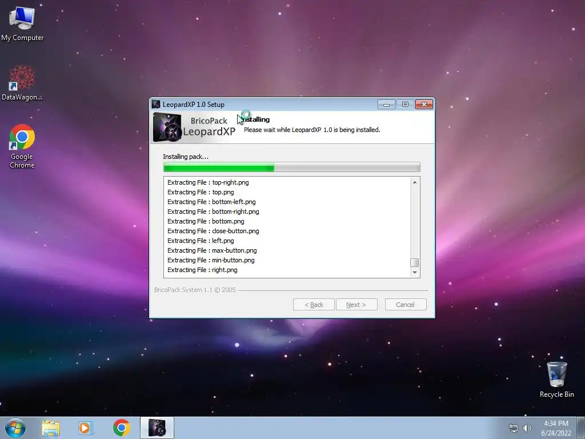Select log line 'Extracting File : top.png'
The width and height of the screenshot is (585, 439).
click(x=201, y=192)
